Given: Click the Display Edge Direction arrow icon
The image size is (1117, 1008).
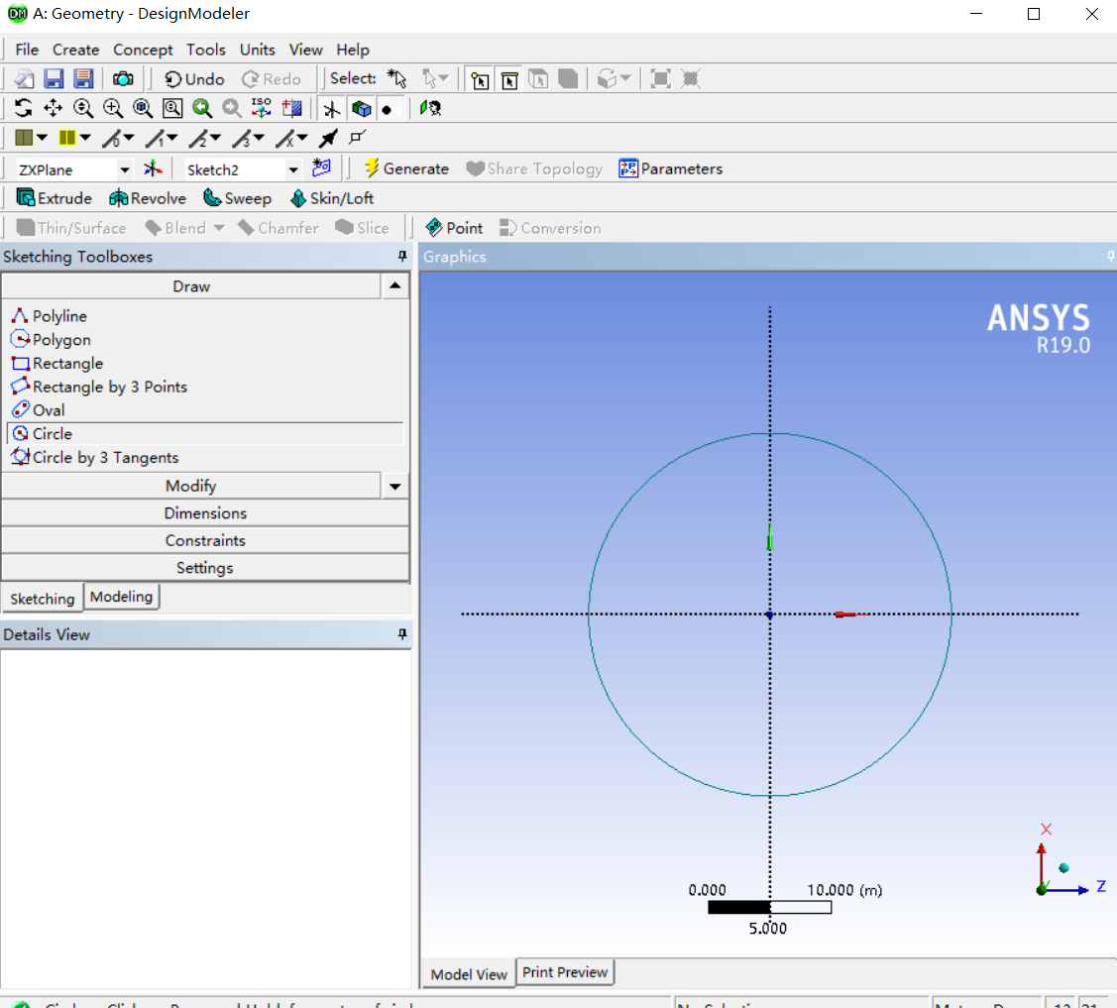Looking at the screenshot, I should click(x=328, y=138).
